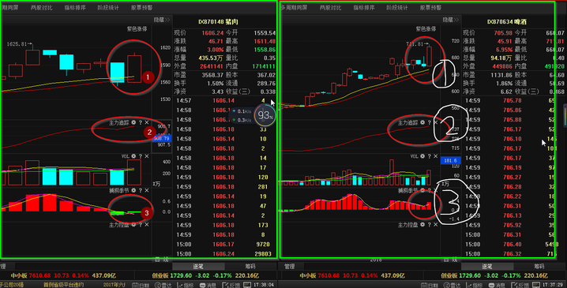Open 消息 message icon in right status bar
The width and height of the screenshot is (567, 288).
[497, 285]
